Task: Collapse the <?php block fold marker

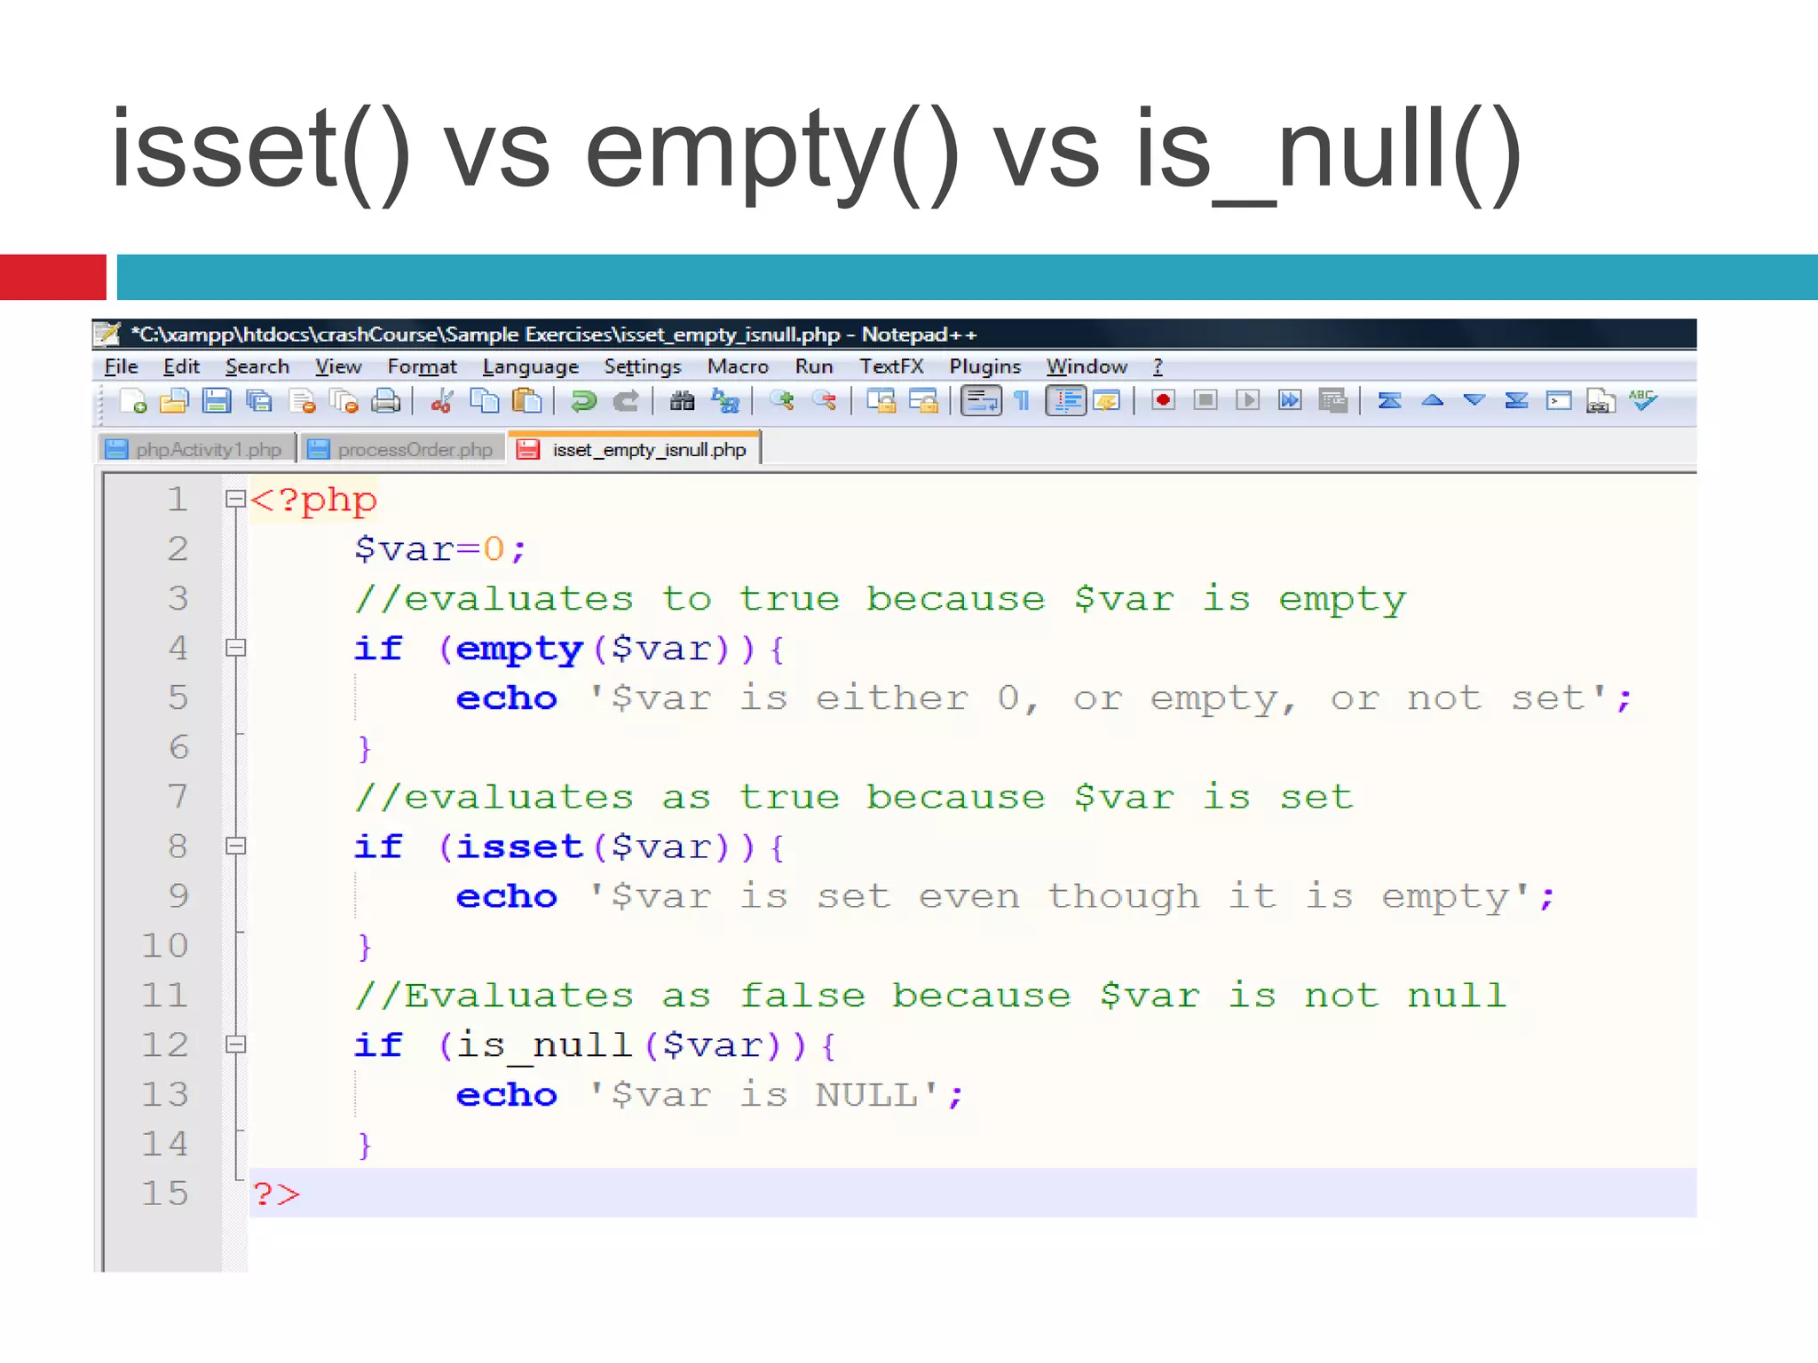Action: 235,499
